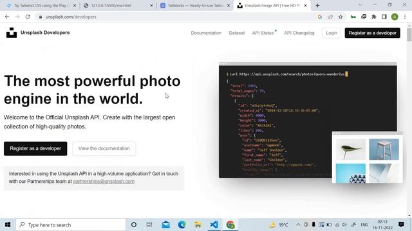Click the share page icon
This screenshot has width=412, height=231.
[x=330, y=17]
